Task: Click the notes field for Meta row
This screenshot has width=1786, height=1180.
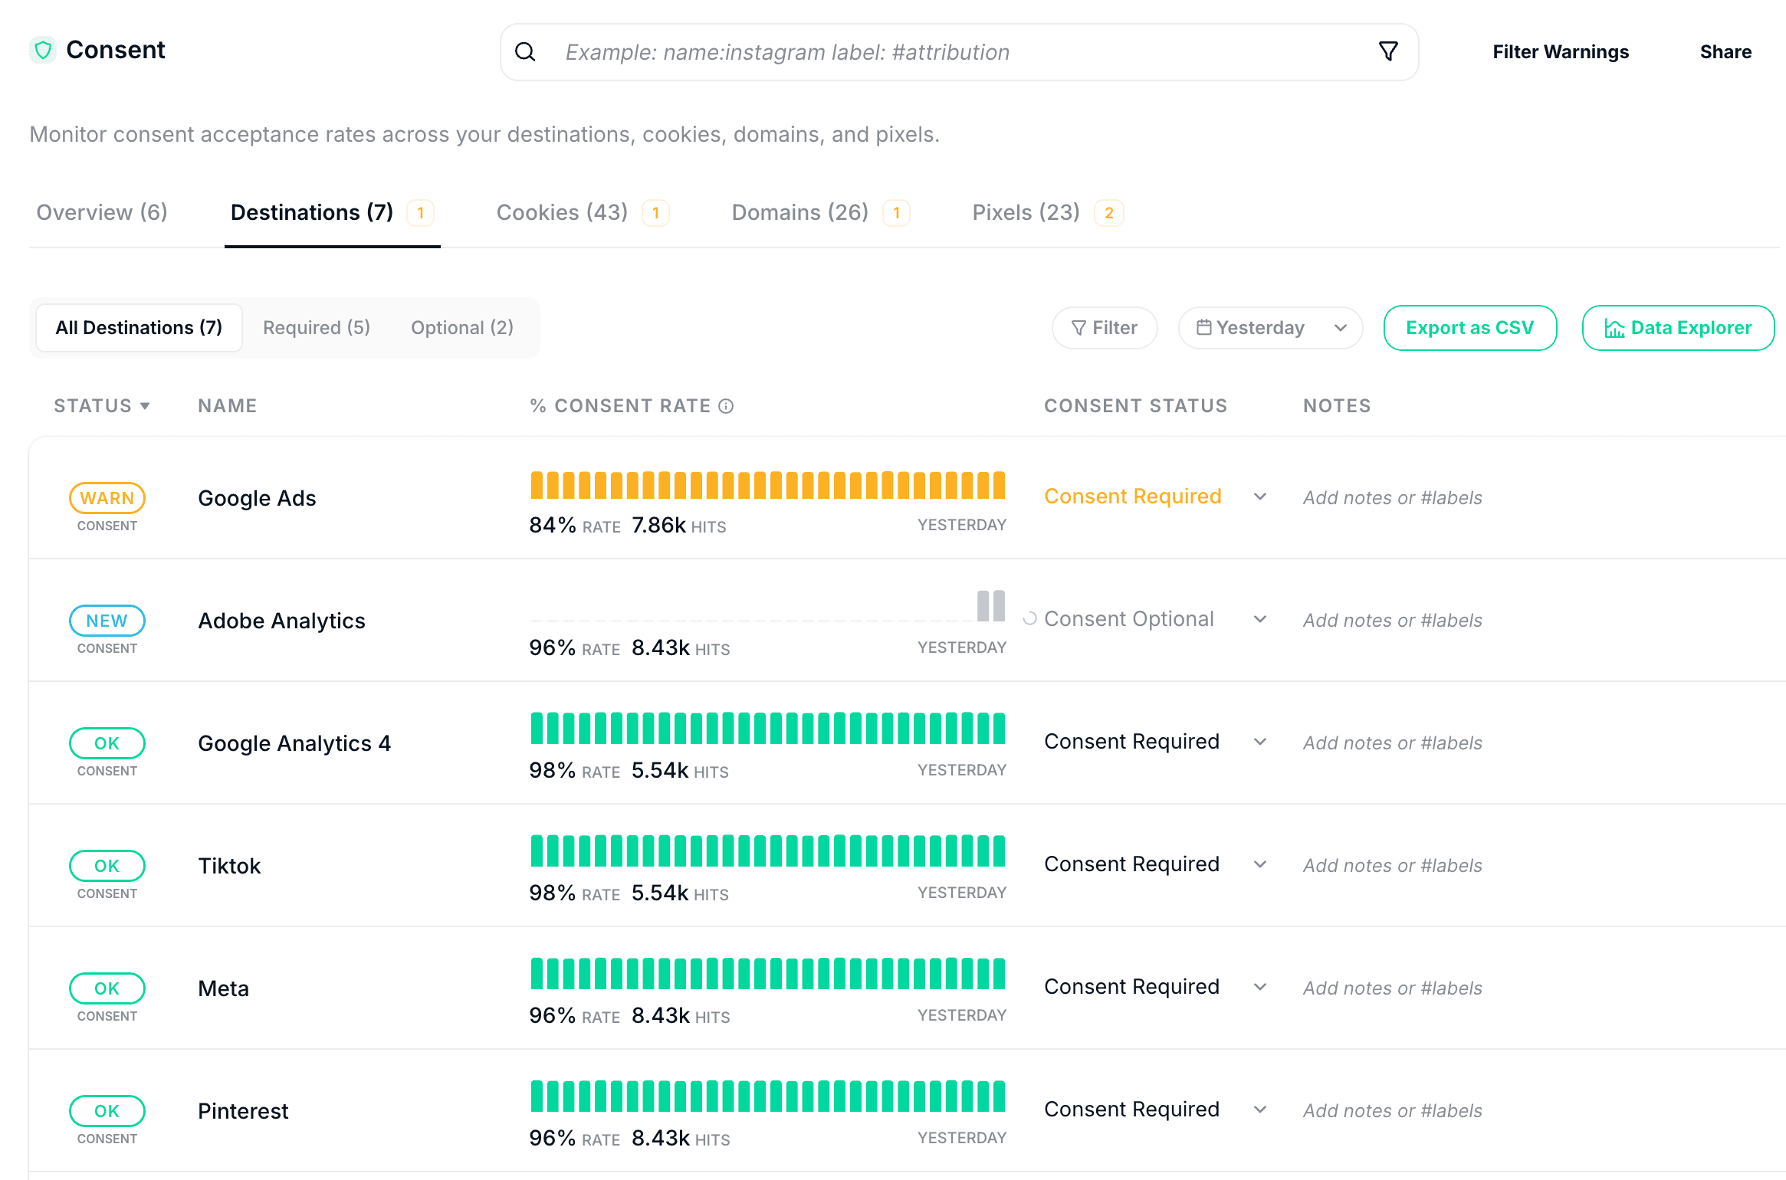Action: click(1392, 988)
